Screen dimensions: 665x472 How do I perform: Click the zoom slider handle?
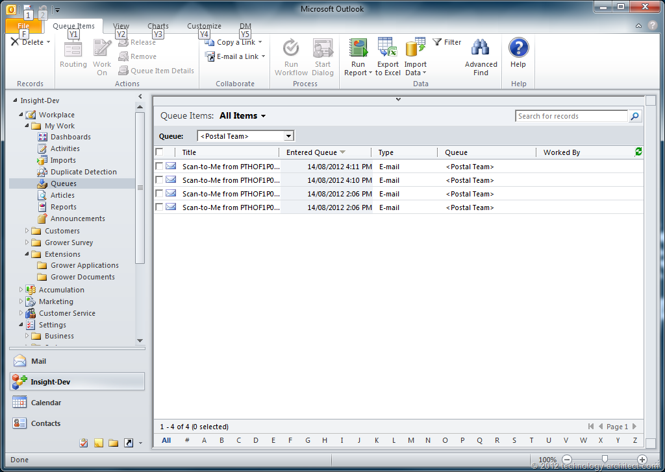coord(605,459)
